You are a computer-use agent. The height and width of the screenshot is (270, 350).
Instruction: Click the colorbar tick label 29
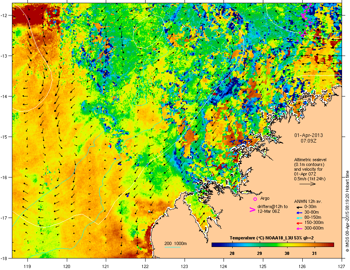(x=260, y=253)
